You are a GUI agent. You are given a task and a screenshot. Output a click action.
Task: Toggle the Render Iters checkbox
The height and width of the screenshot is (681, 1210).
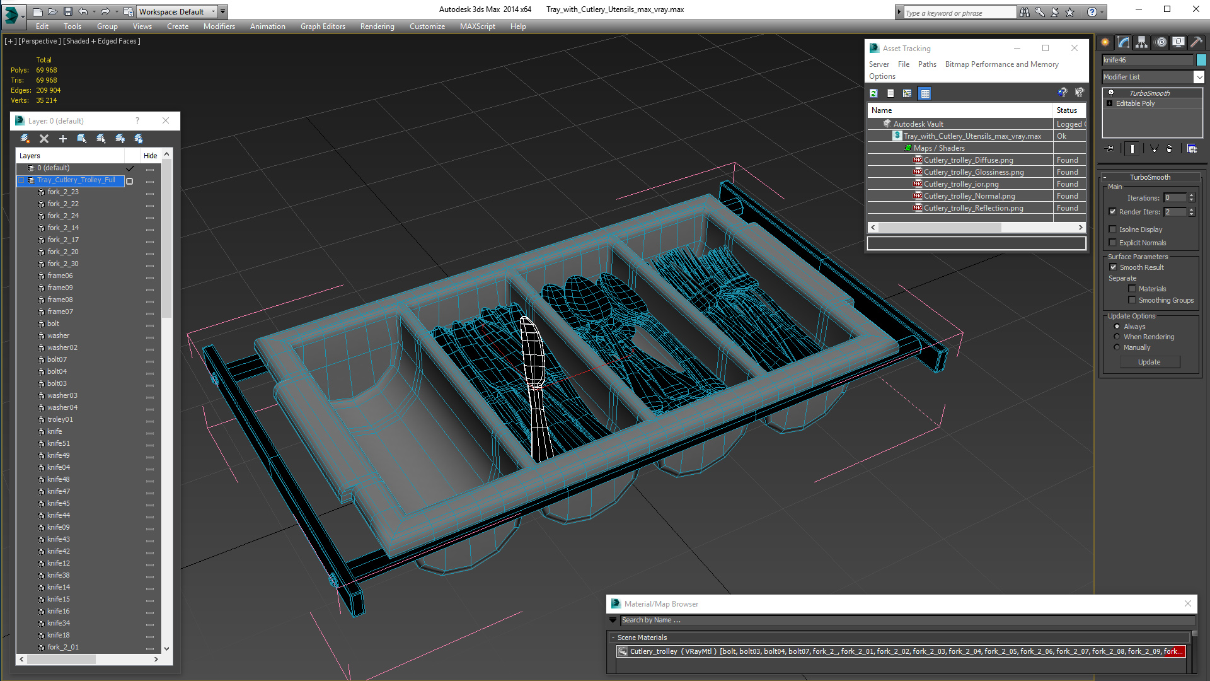(1112, 212)
